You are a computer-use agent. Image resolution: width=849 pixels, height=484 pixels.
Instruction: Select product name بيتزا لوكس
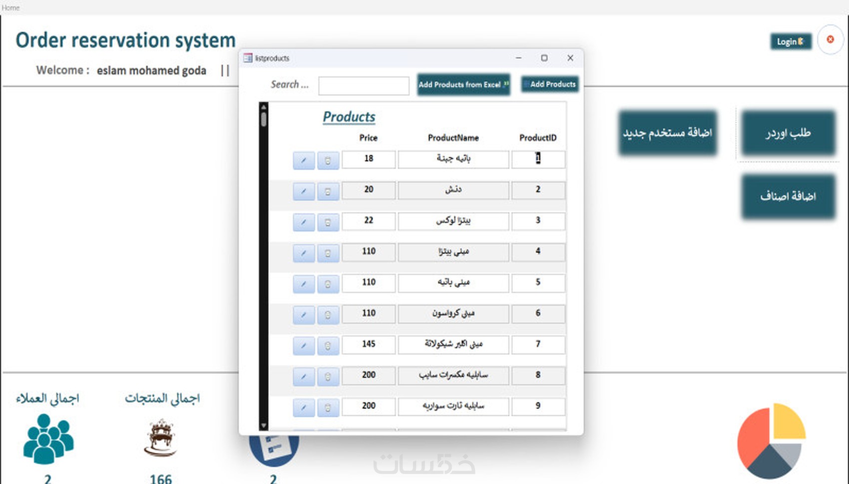[x=453, y=221]
